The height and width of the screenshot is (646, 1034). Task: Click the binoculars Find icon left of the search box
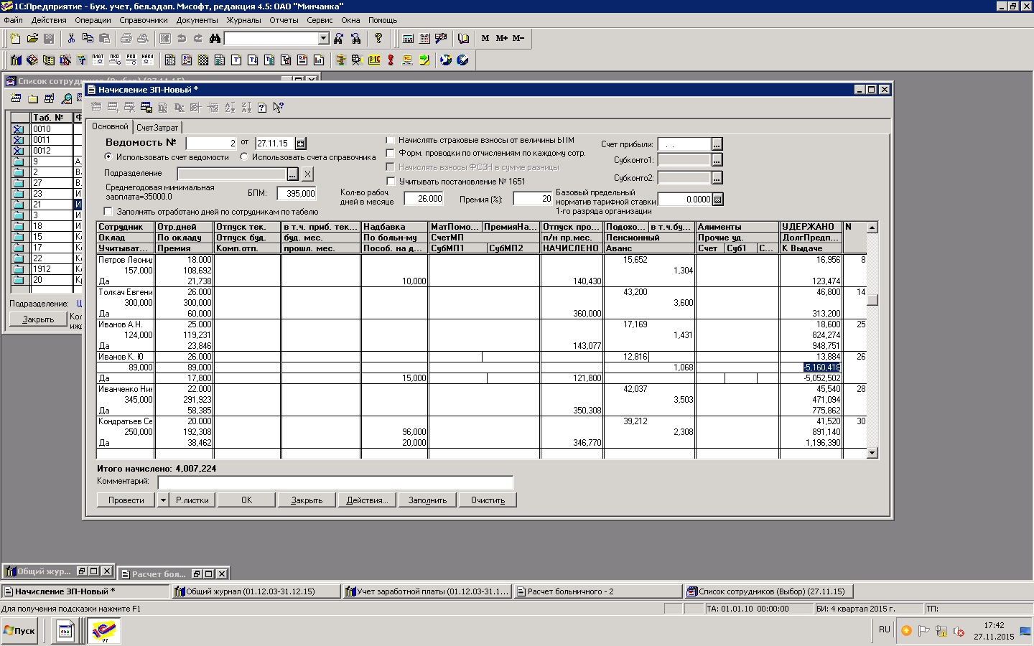(215, 38)
